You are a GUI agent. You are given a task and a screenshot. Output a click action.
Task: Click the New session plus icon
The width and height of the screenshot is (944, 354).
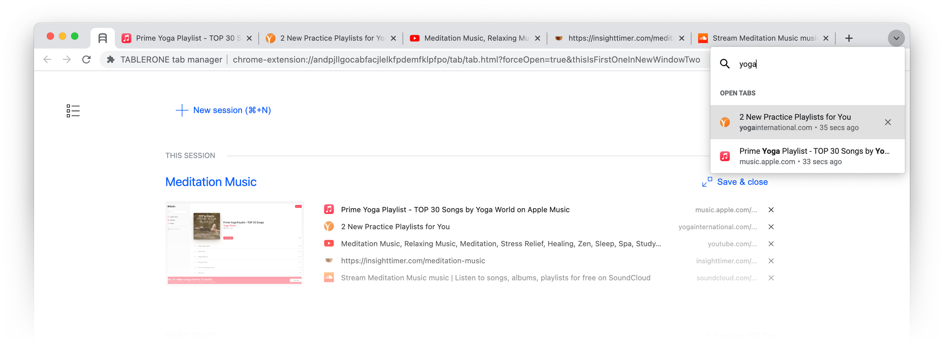pyautogui.click(x=182, y=110)
